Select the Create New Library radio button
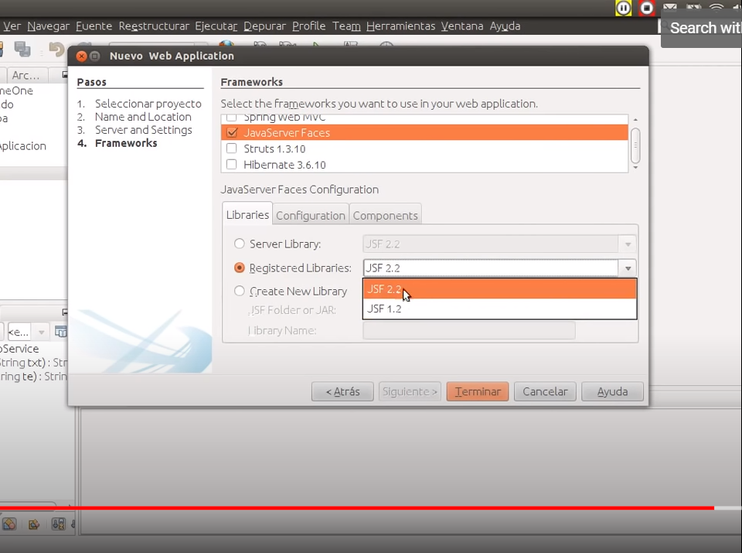The image size is (742, 553). [240, 291]
